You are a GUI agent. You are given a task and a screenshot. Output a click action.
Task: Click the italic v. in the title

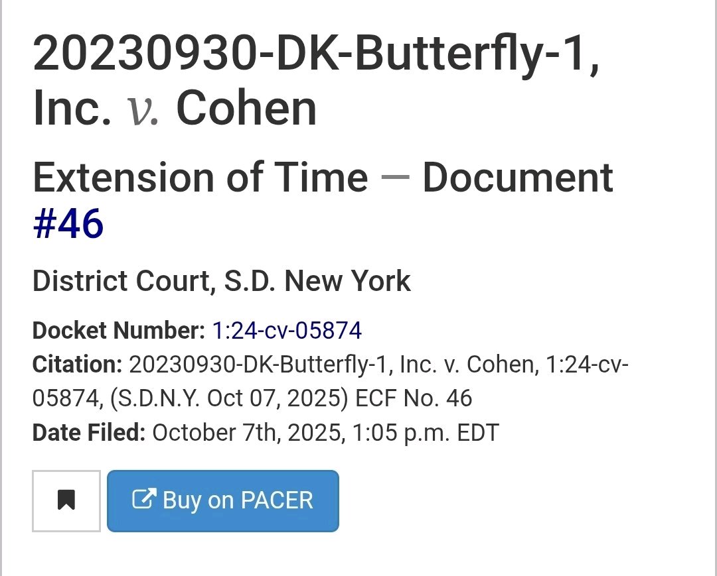tap(143, 109)
